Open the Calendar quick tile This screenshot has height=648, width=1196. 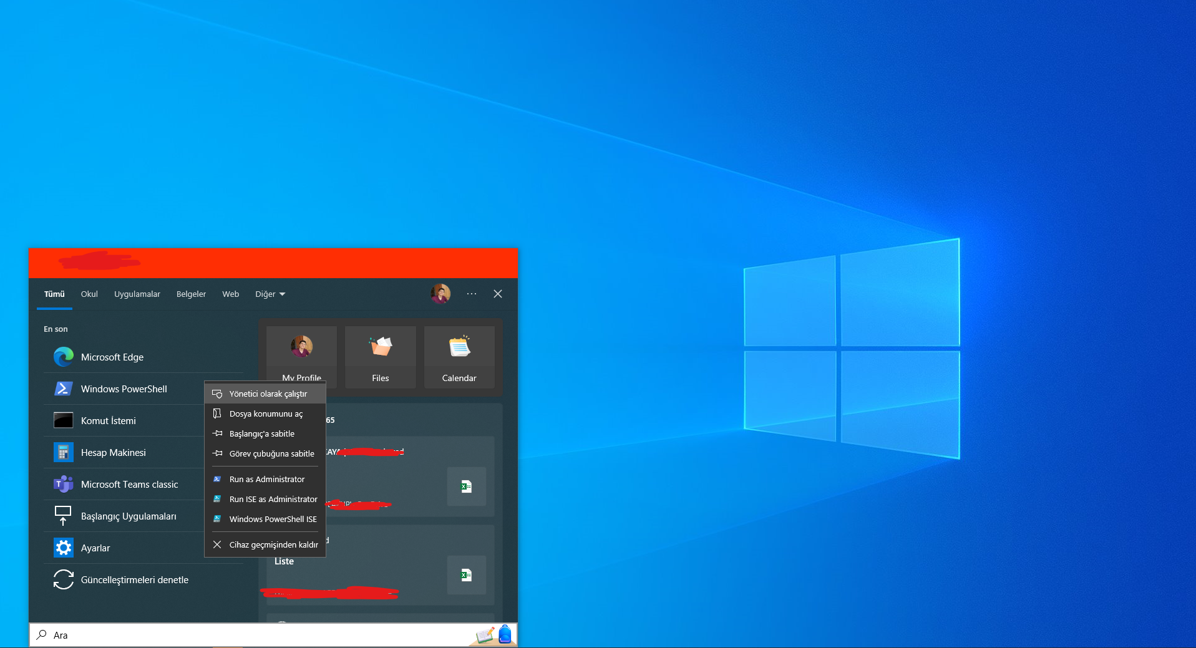(459, 357)
